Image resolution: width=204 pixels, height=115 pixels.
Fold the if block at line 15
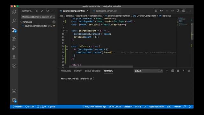(67, 50)
